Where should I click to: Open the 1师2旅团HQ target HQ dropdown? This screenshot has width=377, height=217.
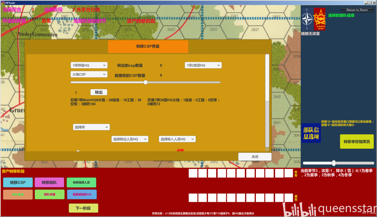pos(203,65)
